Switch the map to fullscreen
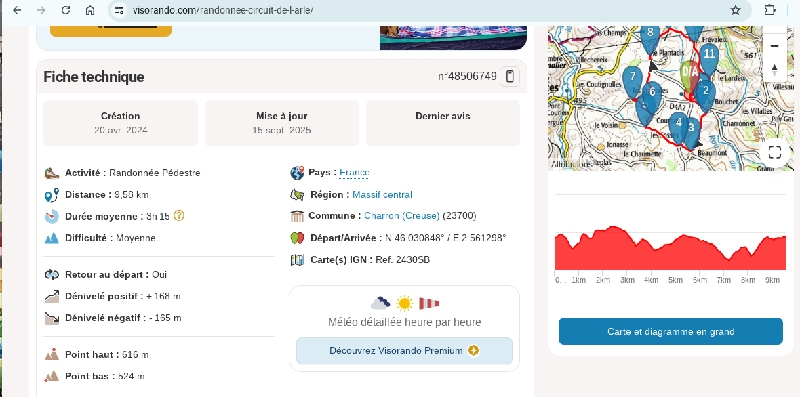Viewport: 800px width, 397px height. 774,152
